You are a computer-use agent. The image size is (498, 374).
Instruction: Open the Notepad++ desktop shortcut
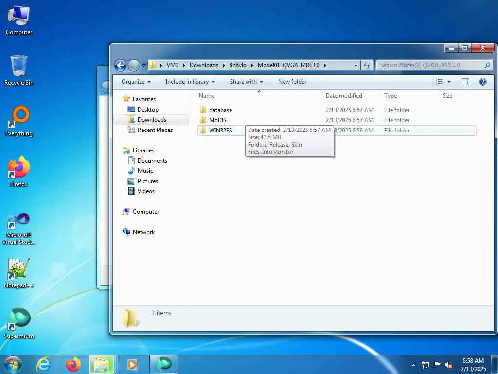(x=19, y=273)
